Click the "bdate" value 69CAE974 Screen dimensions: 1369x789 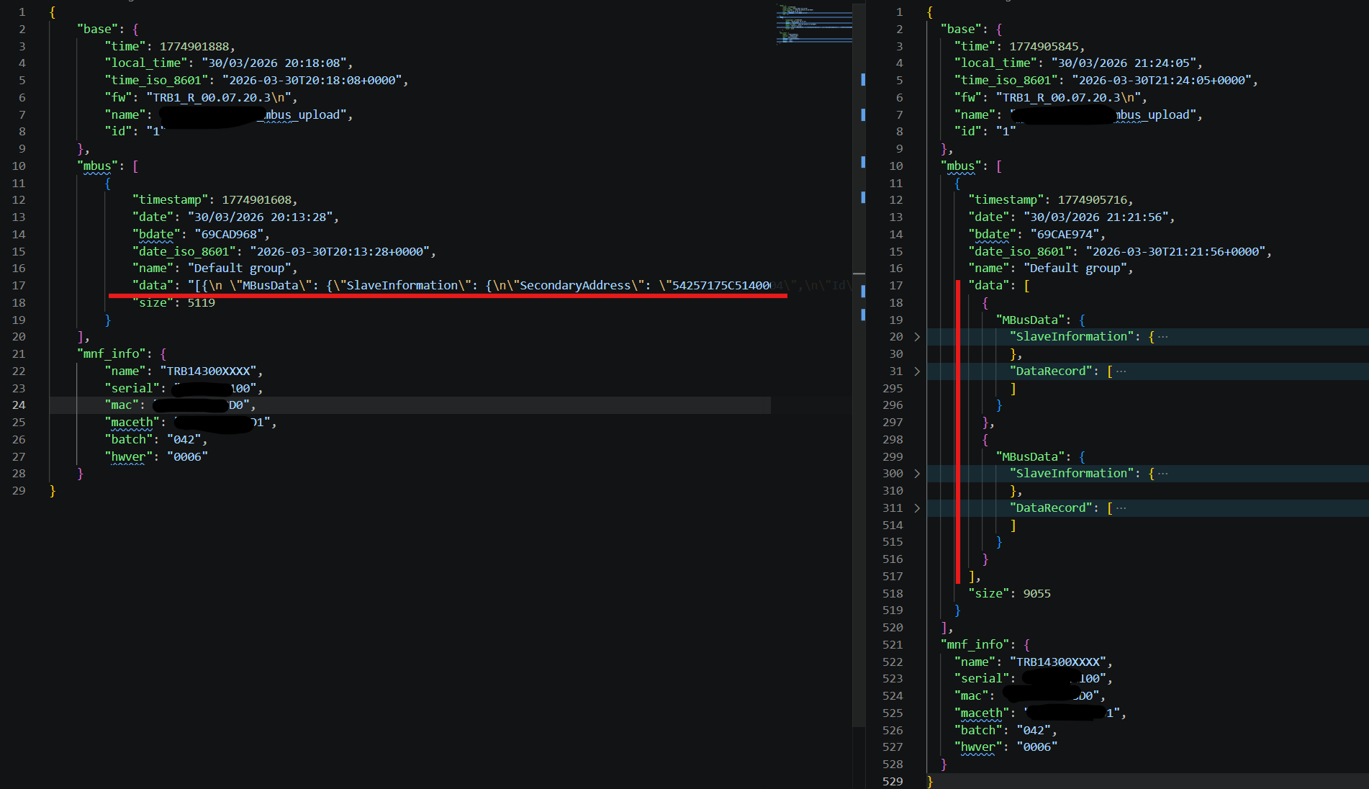point(1065,235)
